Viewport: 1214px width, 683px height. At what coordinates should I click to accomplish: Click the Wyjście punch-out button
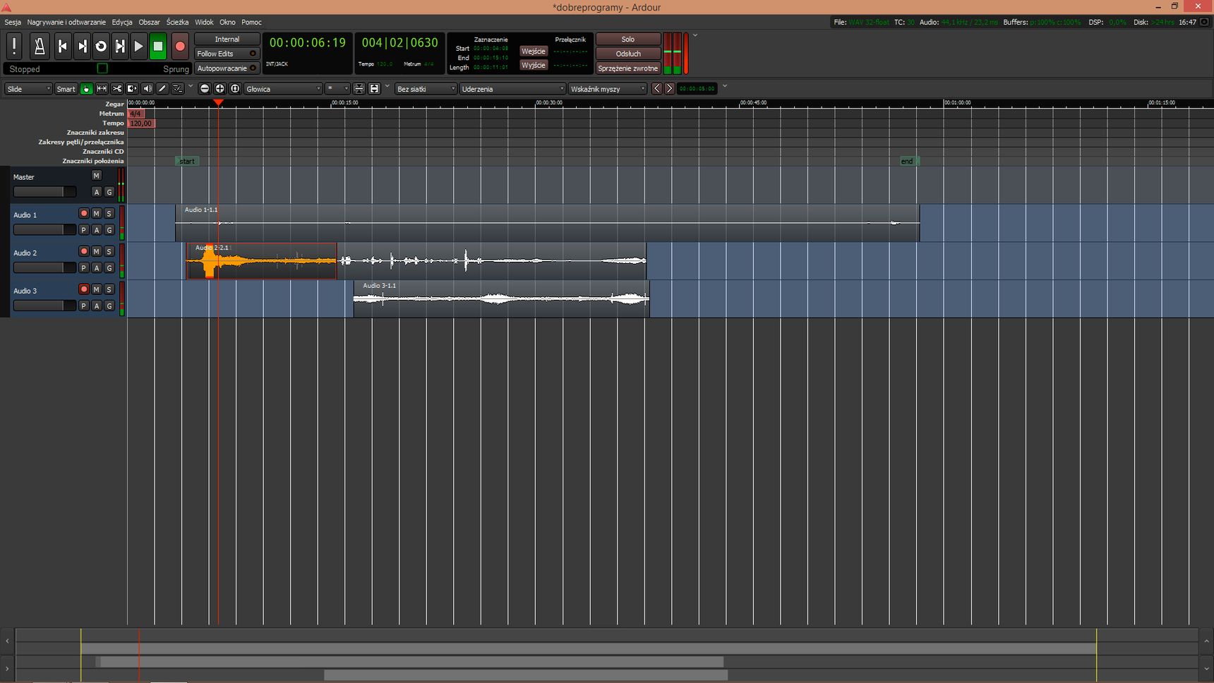click(x=534, y=65)
